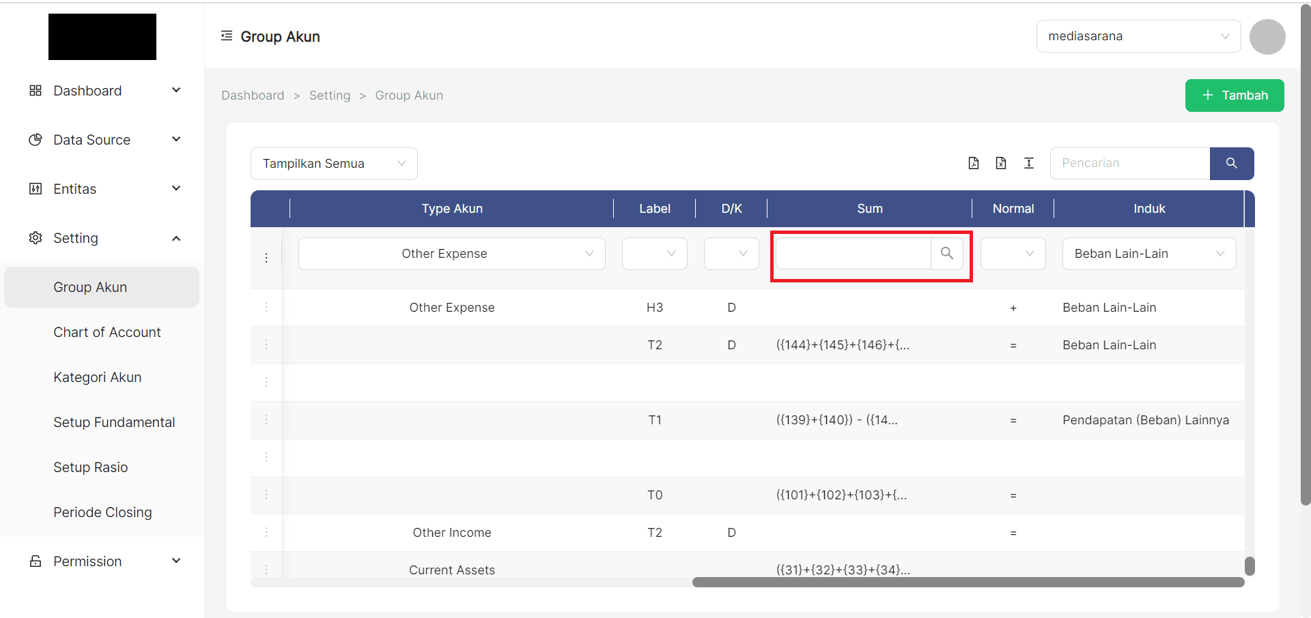Open the Other Expense type dropdown
Screen dimensions: 1311x618
451,254
